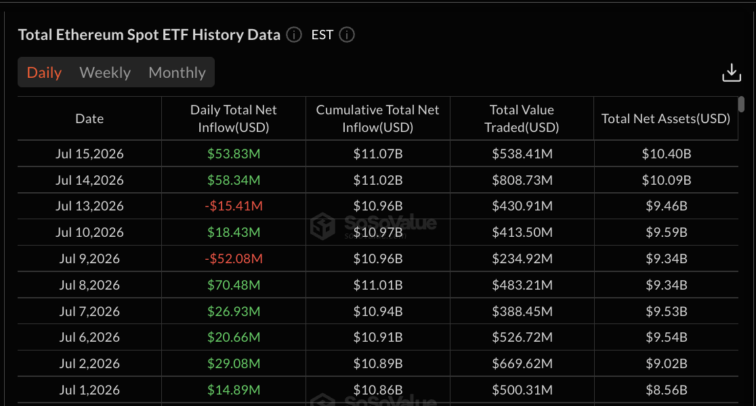Click Total Net Assets header
Screen dimensions: 756x406
666,118
